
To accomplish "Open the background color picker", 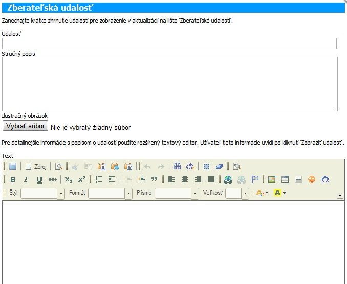I will click(280, 193).
